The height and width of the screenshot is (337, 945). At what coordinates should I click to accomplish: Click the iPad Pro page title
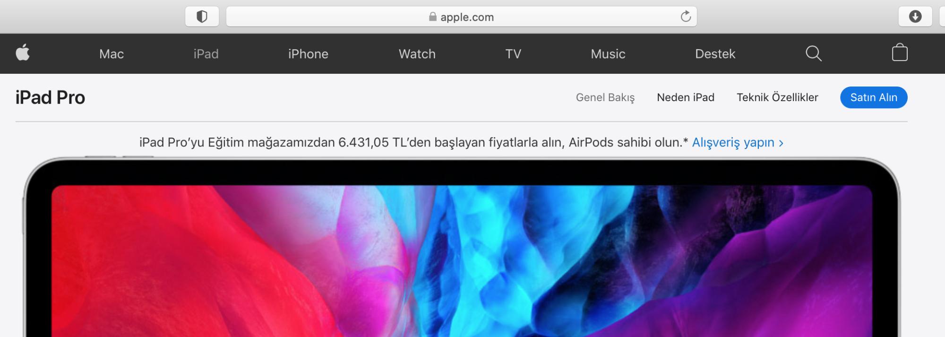[x=50, y=97]
